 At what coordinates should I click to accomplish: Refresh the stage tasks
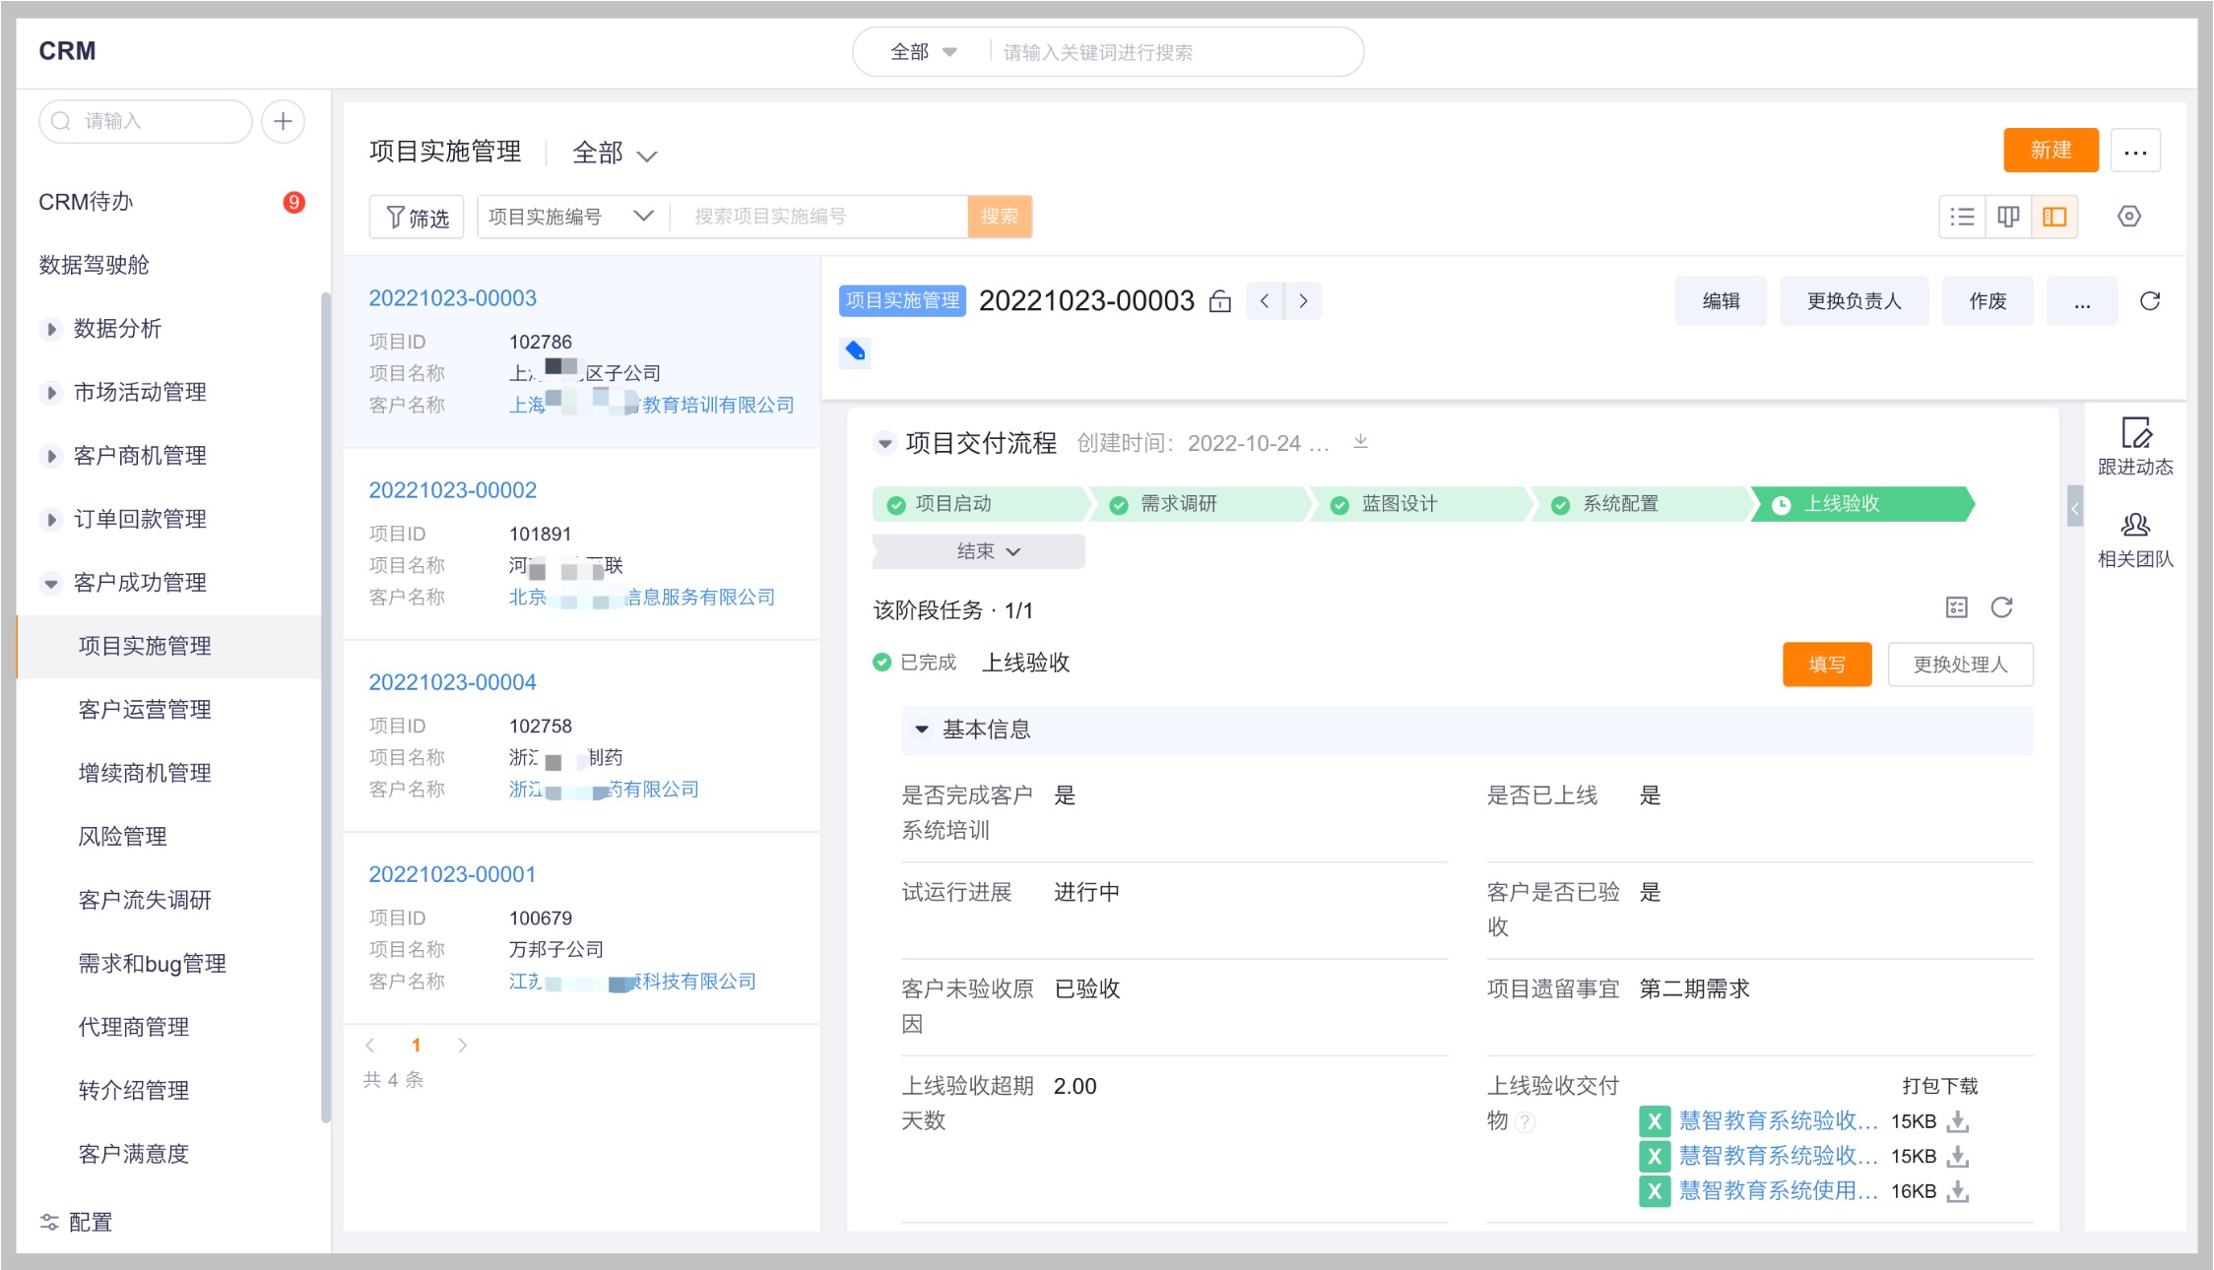coord(2001,607)
